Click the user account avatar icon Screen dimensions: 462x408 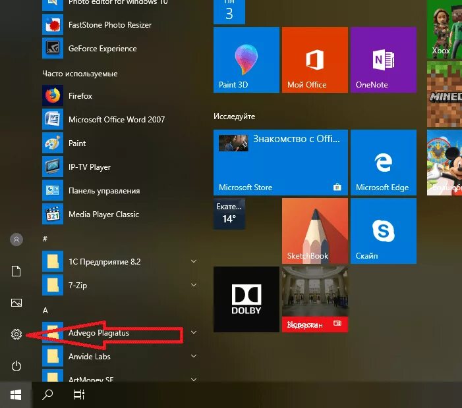pyautogui.click(x=16, y=240)
